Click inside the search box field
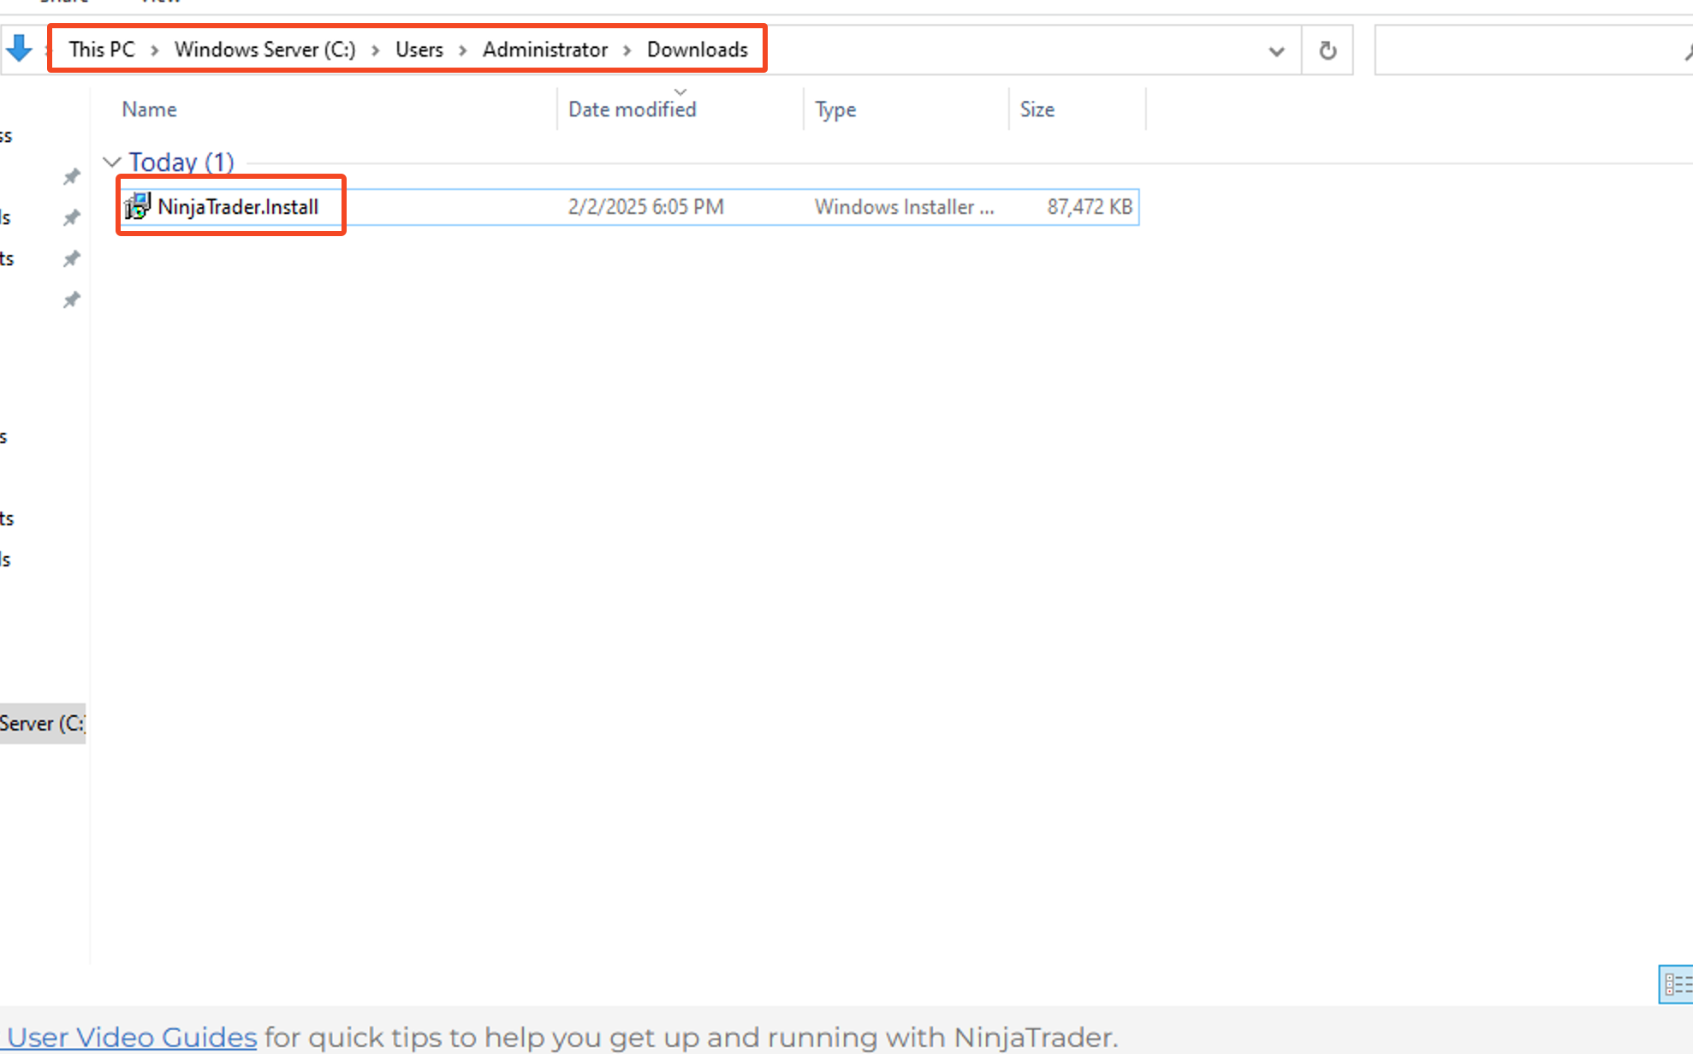The height and width of the screenshot is (1054, 1693). (x=1524, y=50)
